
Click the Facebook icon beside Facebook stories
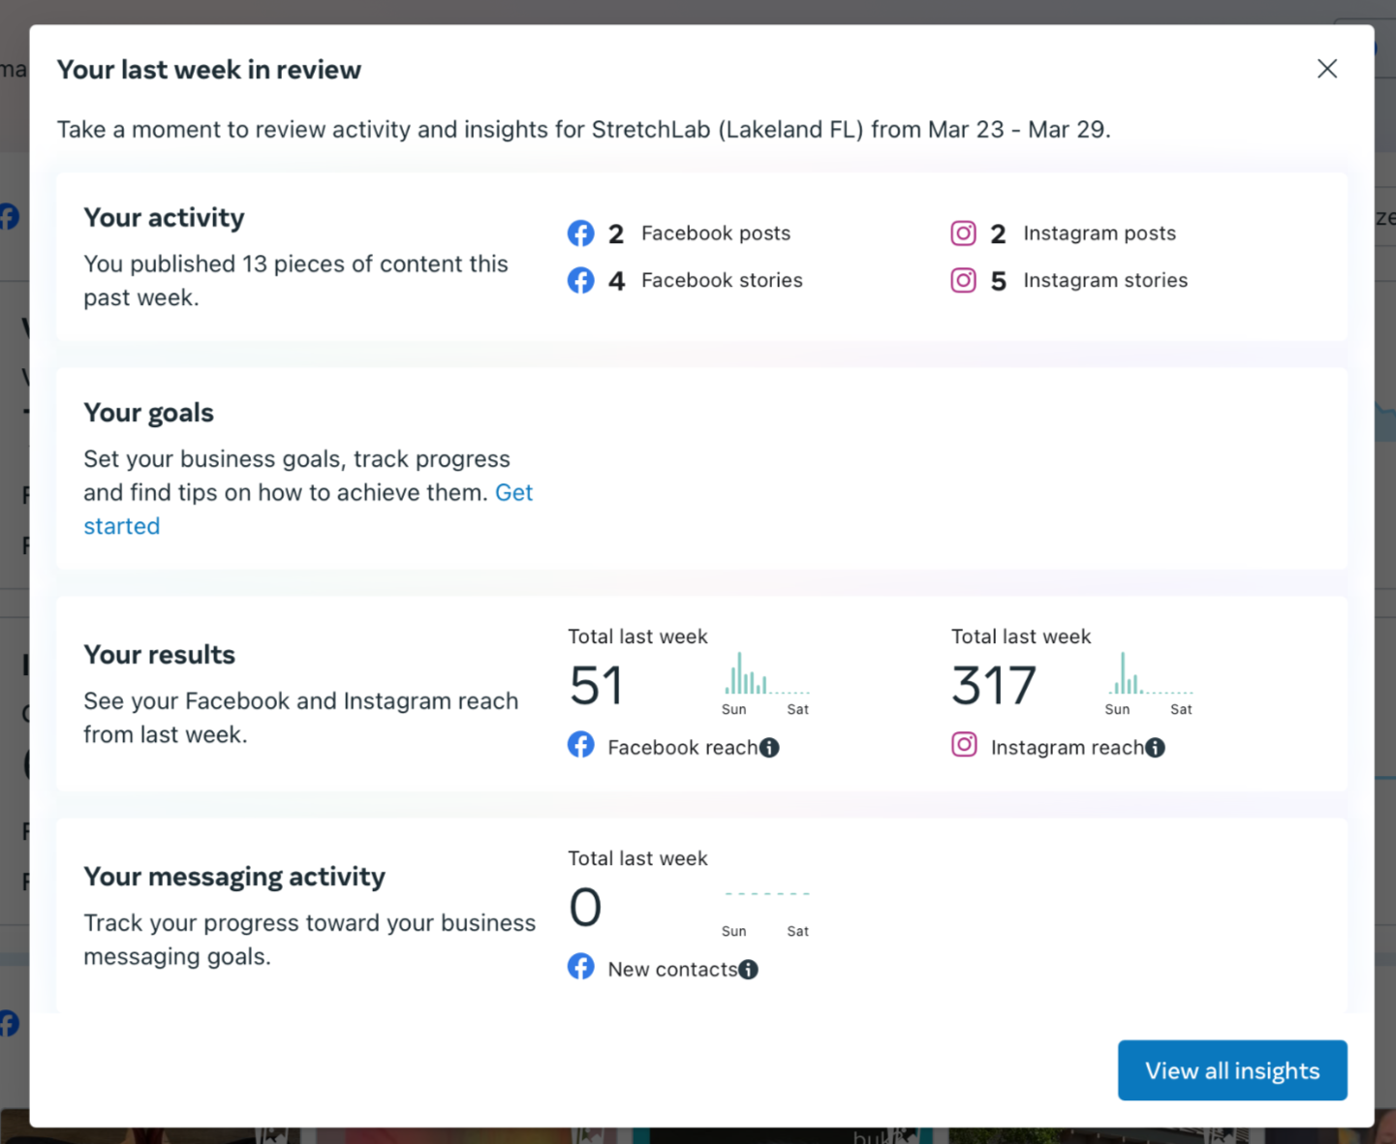click(581, 280)
